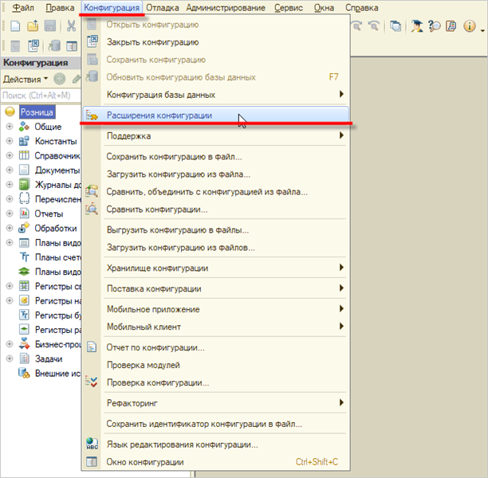Screen dimensions: 488x478
Task: Click the Cut scissors toolbar icon
Action: coord(71,26)
